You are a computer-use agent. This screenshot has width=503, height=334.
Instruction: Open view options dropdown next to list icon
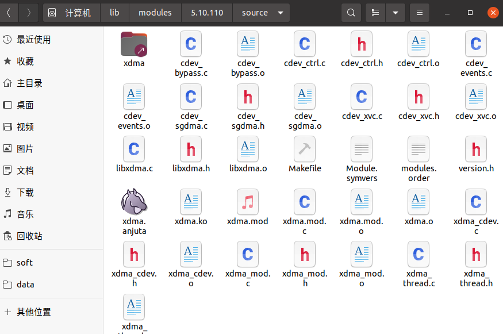(x=396, y=13)
